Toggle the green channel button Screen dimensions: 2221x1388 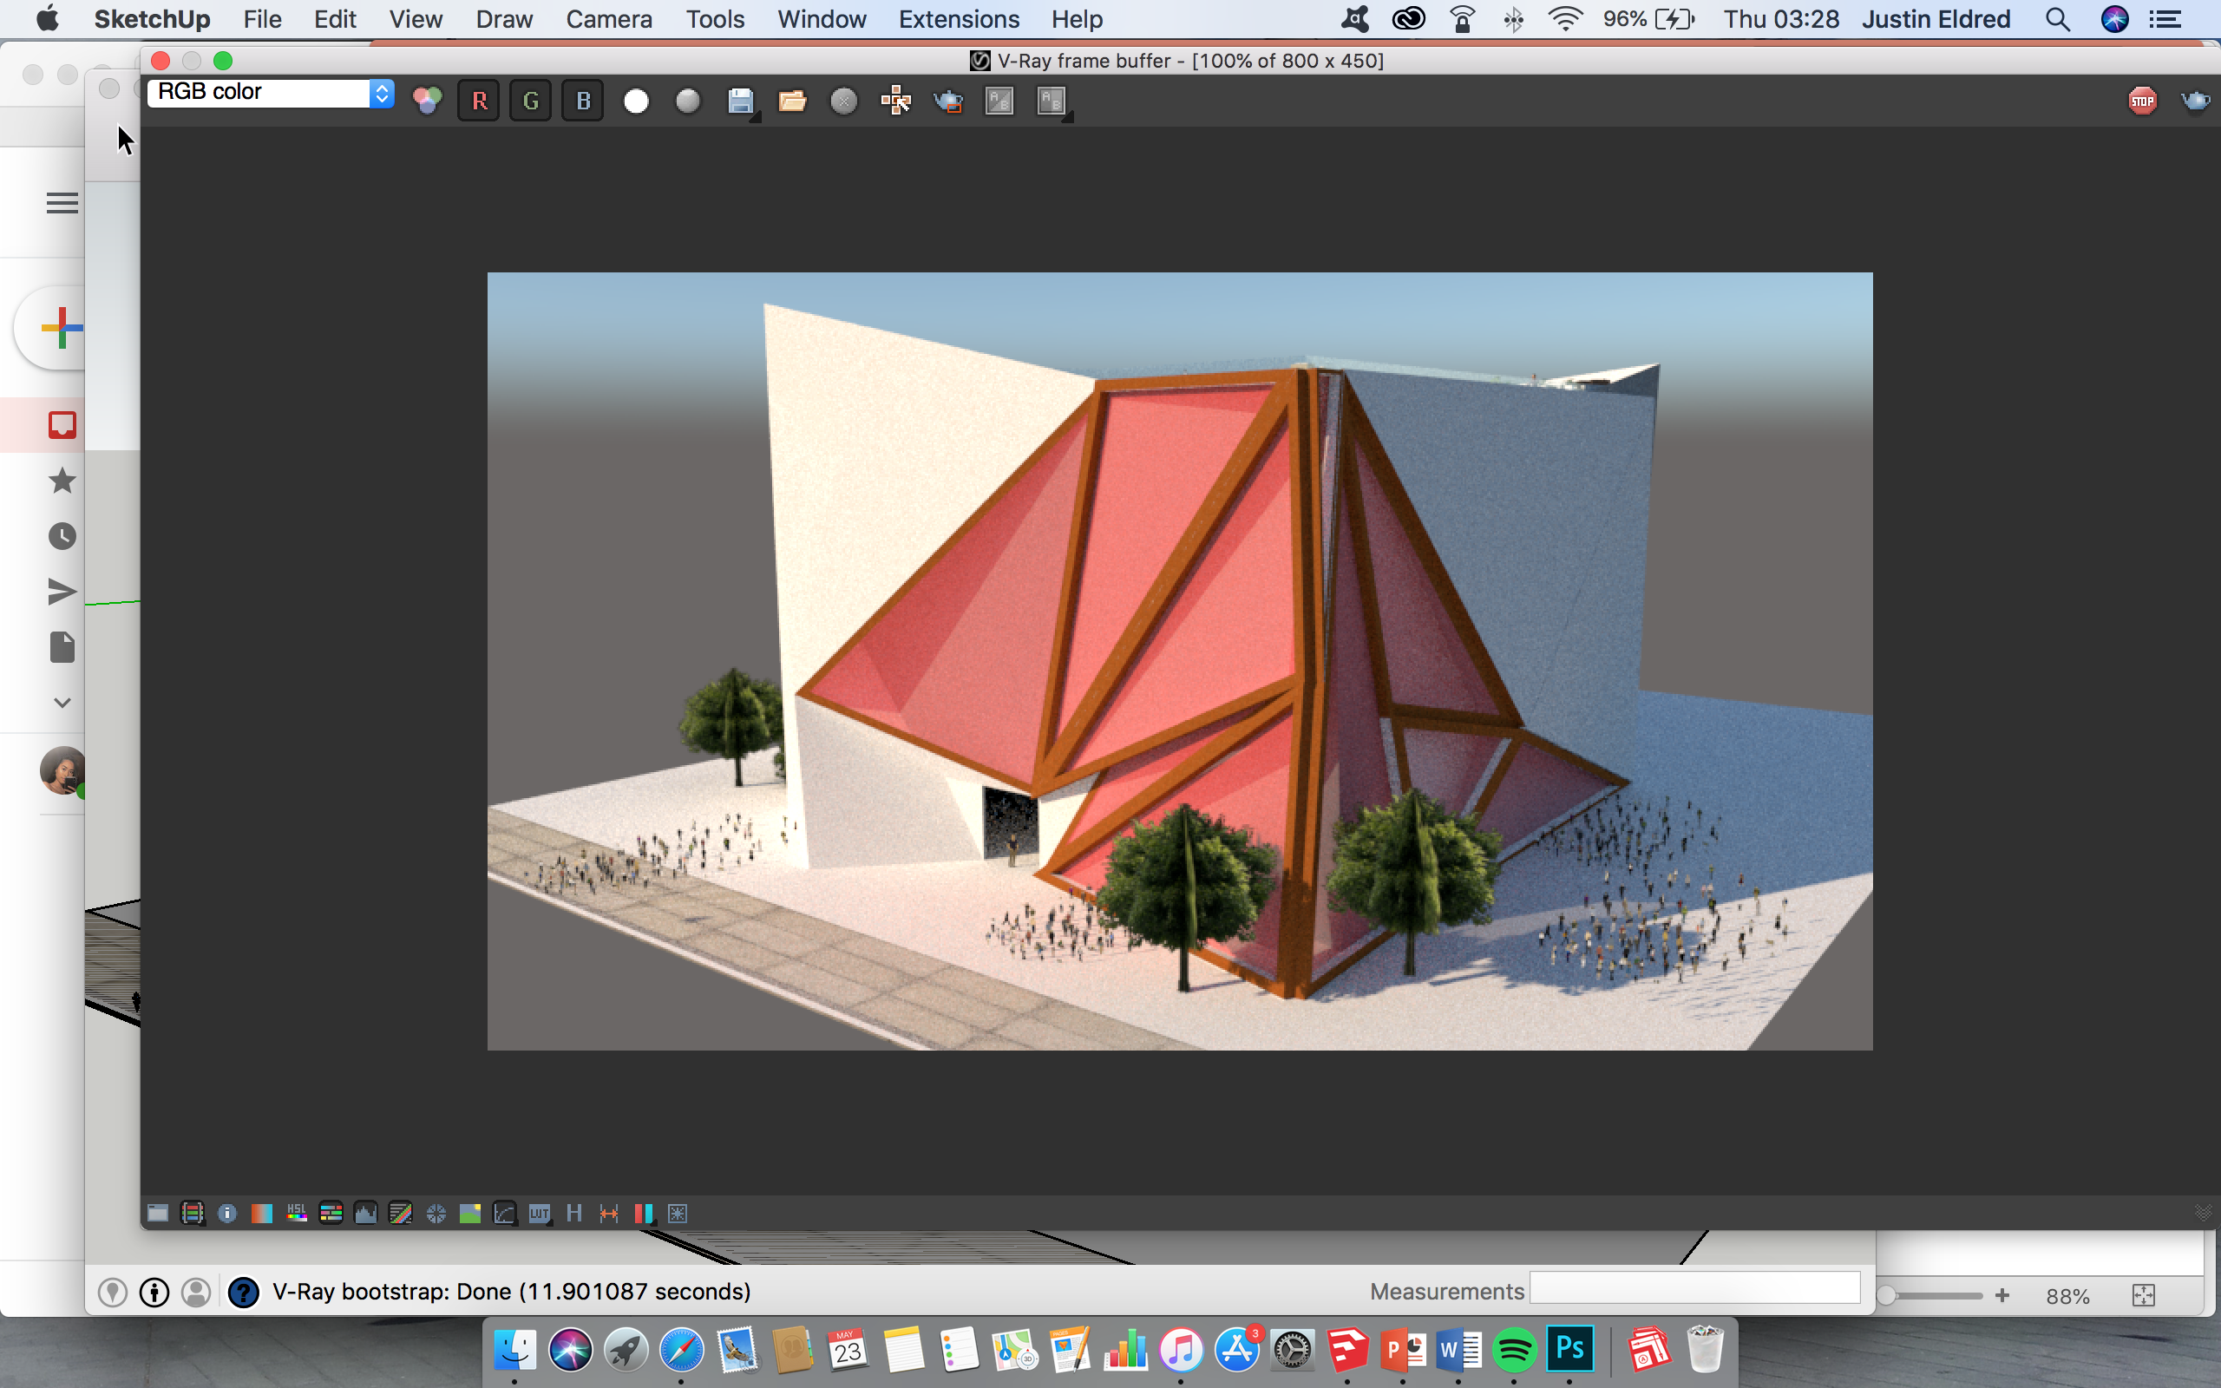(x=530, y=101)
